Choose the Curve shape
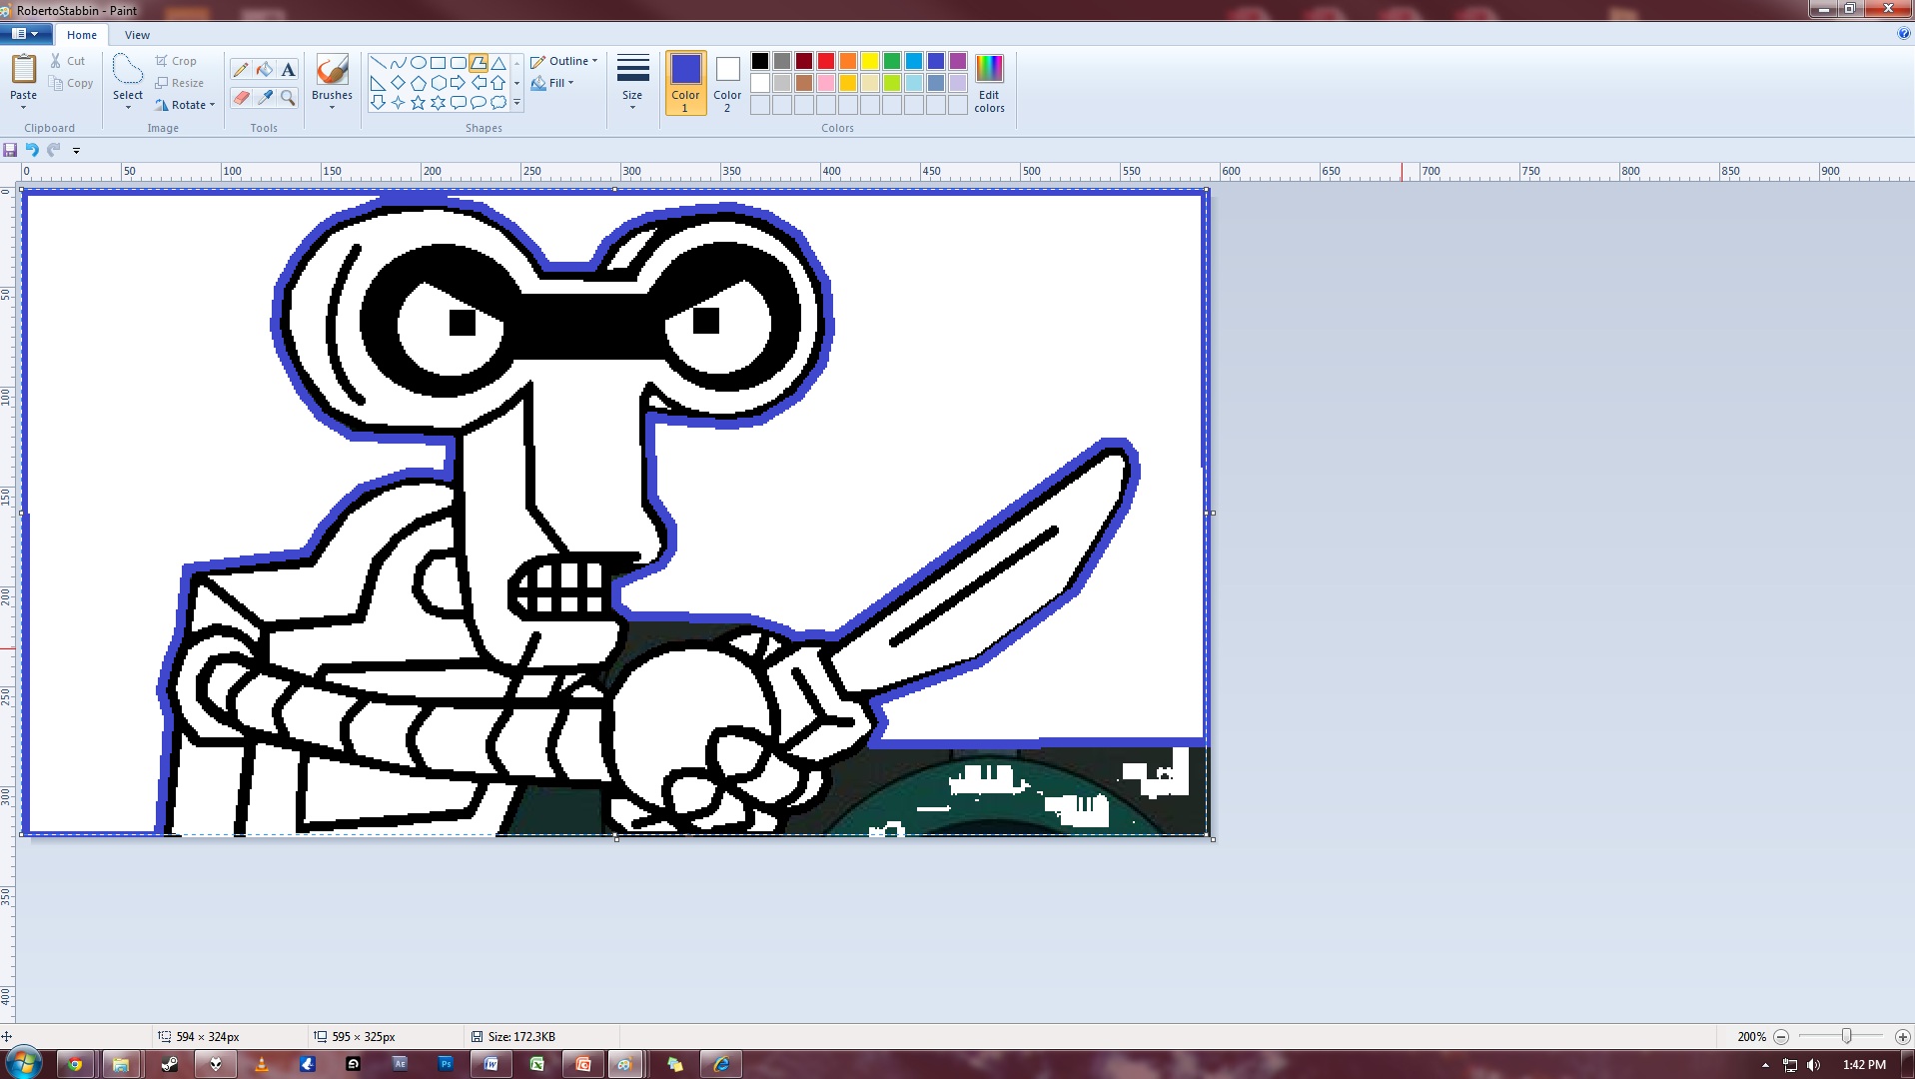The image size is (1915, 1079). [x=399, y=63]
